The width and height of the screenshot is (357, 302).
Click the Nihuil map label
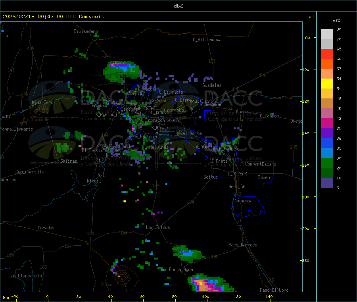click(x=94, y=181)
